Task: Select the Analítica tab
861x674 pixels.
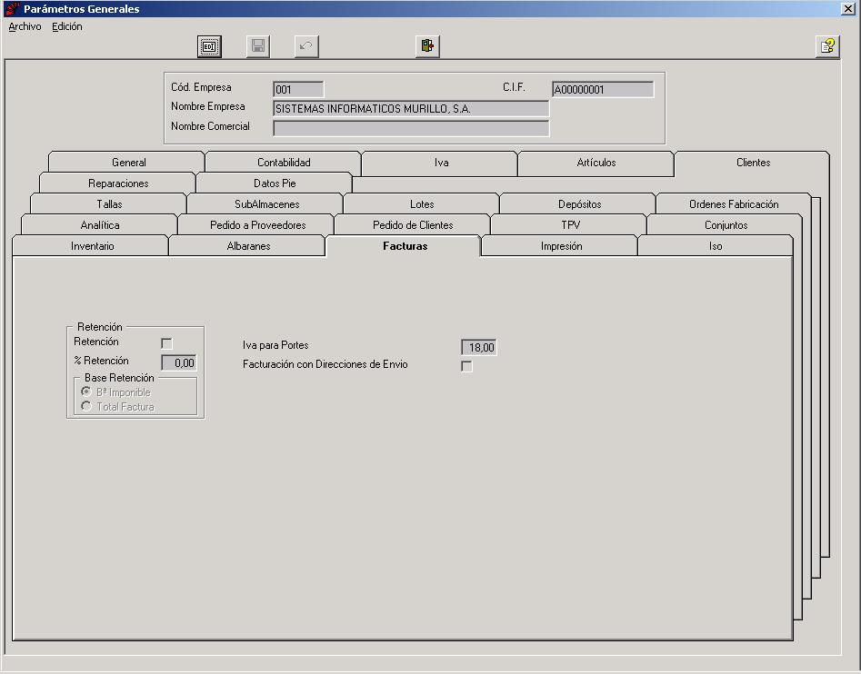Action: point(99,225)
